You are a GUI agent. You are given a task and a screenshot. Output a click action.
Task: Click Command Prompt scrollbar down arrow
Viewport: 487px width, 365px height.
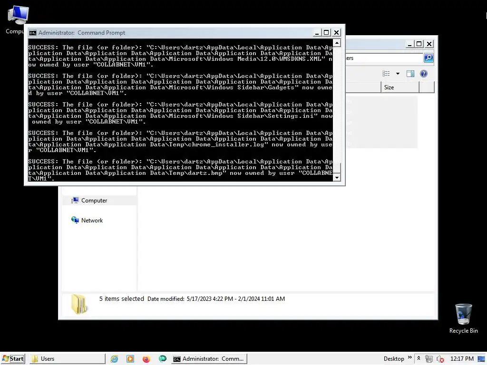pyautogui.click(x=337, y=178)
